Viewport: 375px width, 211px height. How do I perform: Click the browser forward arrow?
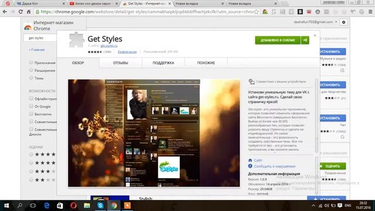tap(13, 12)
